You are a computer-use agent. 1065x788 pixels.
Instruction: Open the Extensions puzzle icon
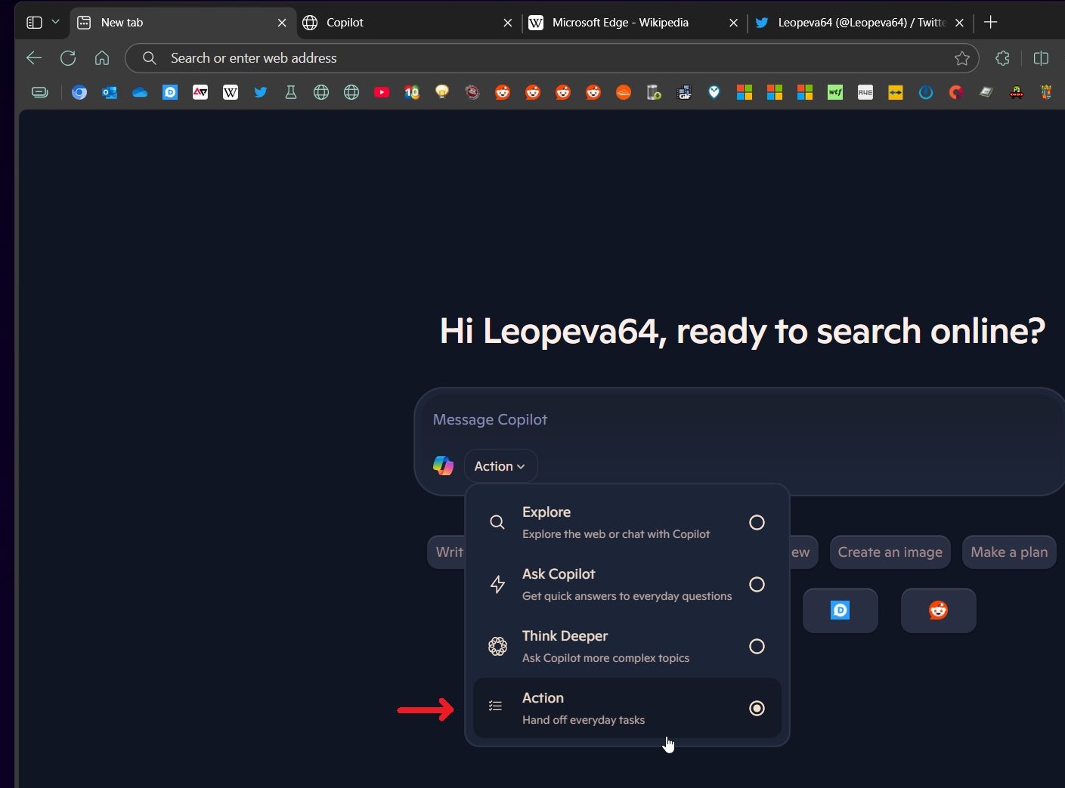coord(1003,58)
